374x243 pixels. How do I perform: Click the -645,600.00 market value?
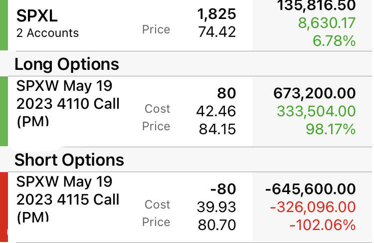310,189
